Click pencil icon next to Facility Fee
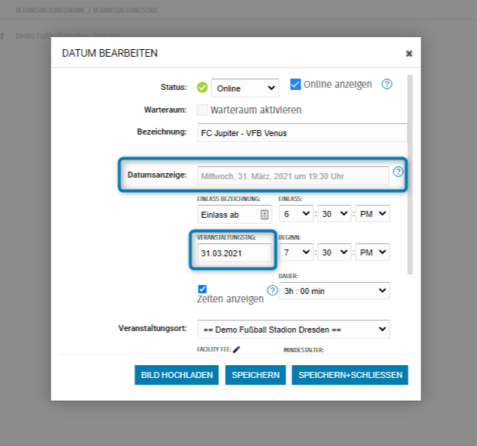 [x=236, y=349]
